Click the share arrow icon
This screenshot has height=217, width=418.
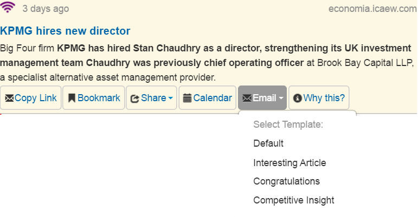(x=134, y=98)
